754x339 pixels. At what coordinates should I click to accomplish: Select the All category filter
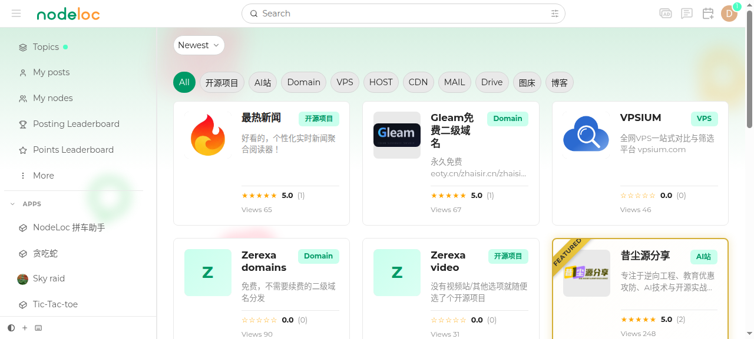click(184, 82)
